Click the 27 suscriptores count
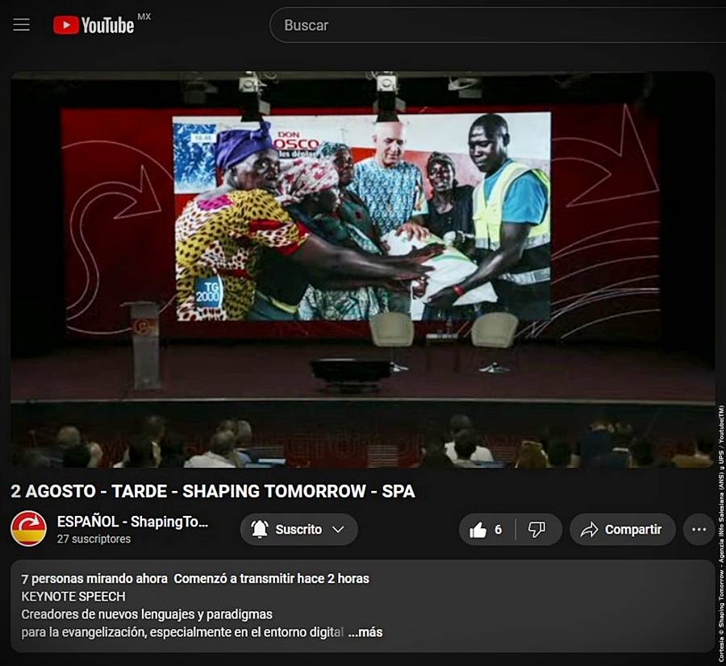Viewport: 726px width, 666px height. [94, 539]
